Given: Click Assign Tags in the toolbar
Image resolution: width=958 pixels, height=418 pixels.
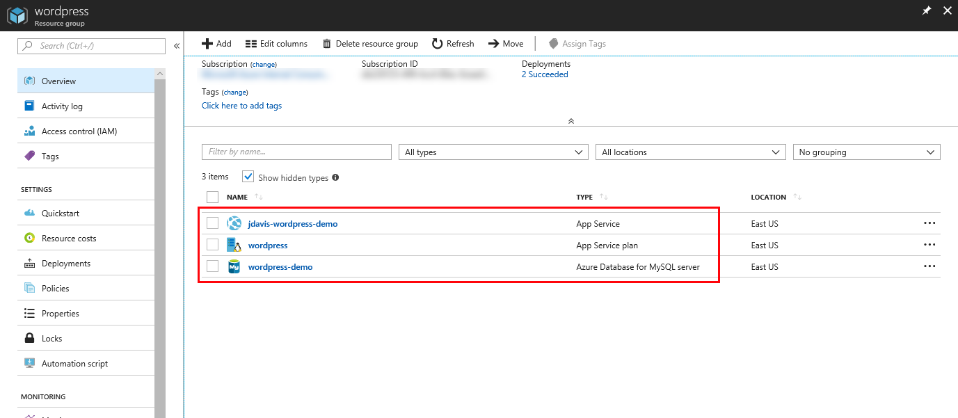Looking at the screenshot, I should point(577,44).
